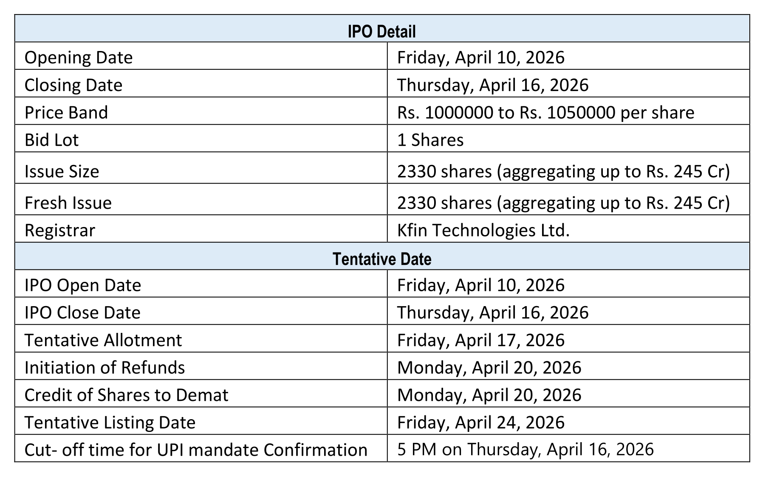Select the Bid Lot label cell
This screenshot has width=760, height=477.
point(52,140)
